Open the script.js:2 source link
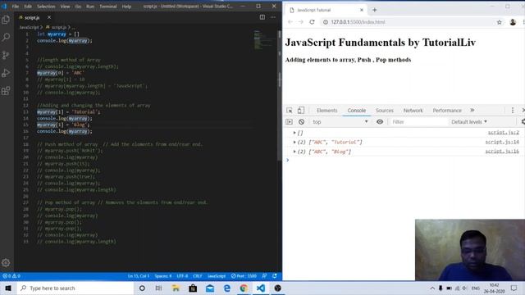 503,133
